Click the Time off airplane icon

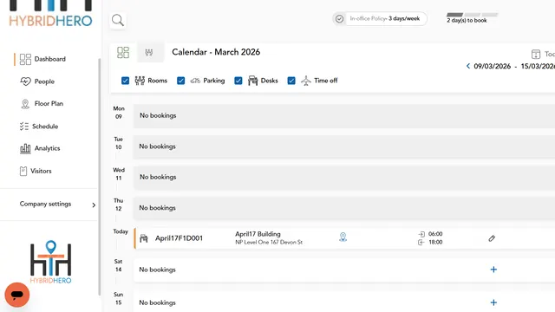(306, 81)
